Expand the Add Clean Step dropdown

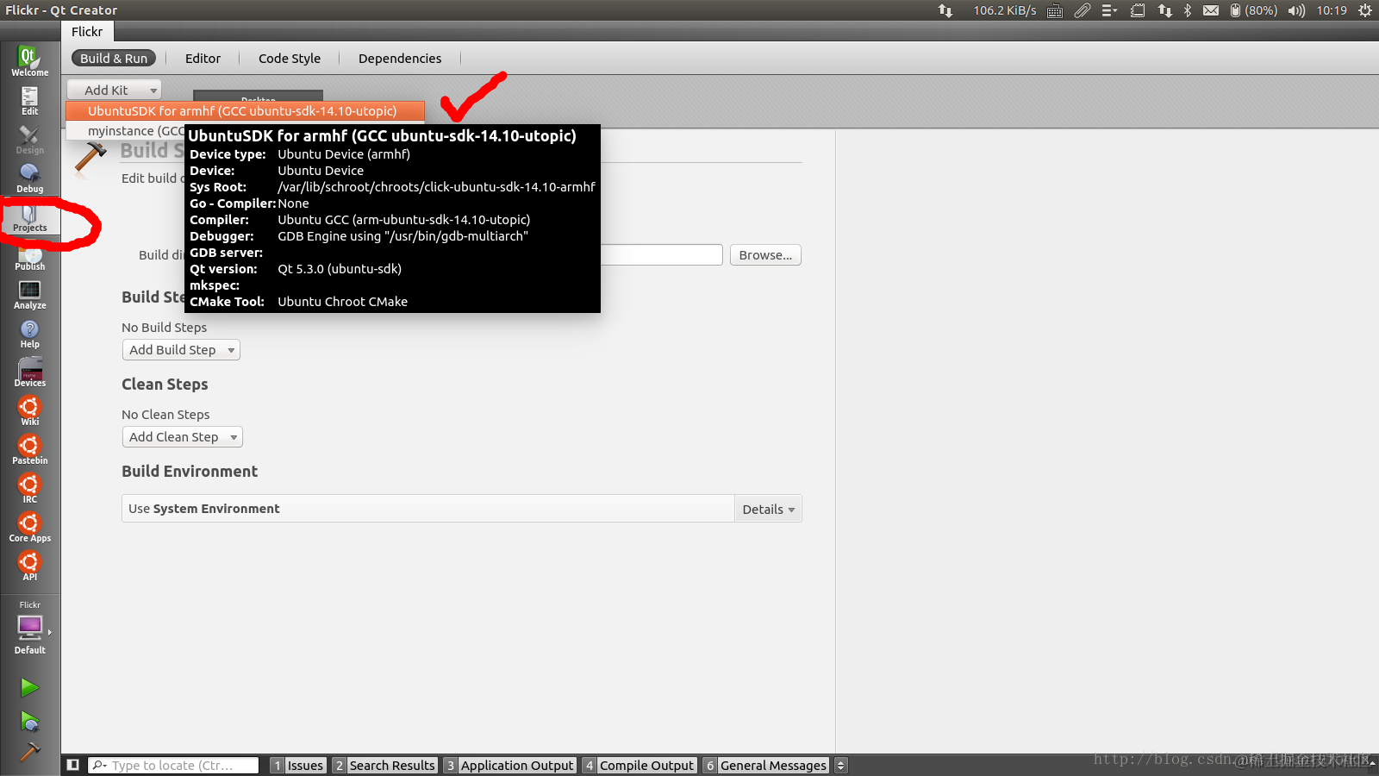183,437
